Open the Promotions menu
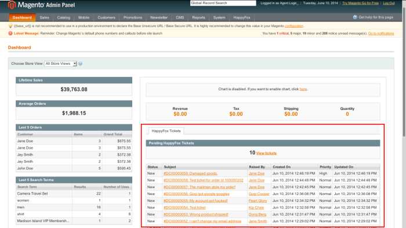406x228 pixels. pos(133,17)
